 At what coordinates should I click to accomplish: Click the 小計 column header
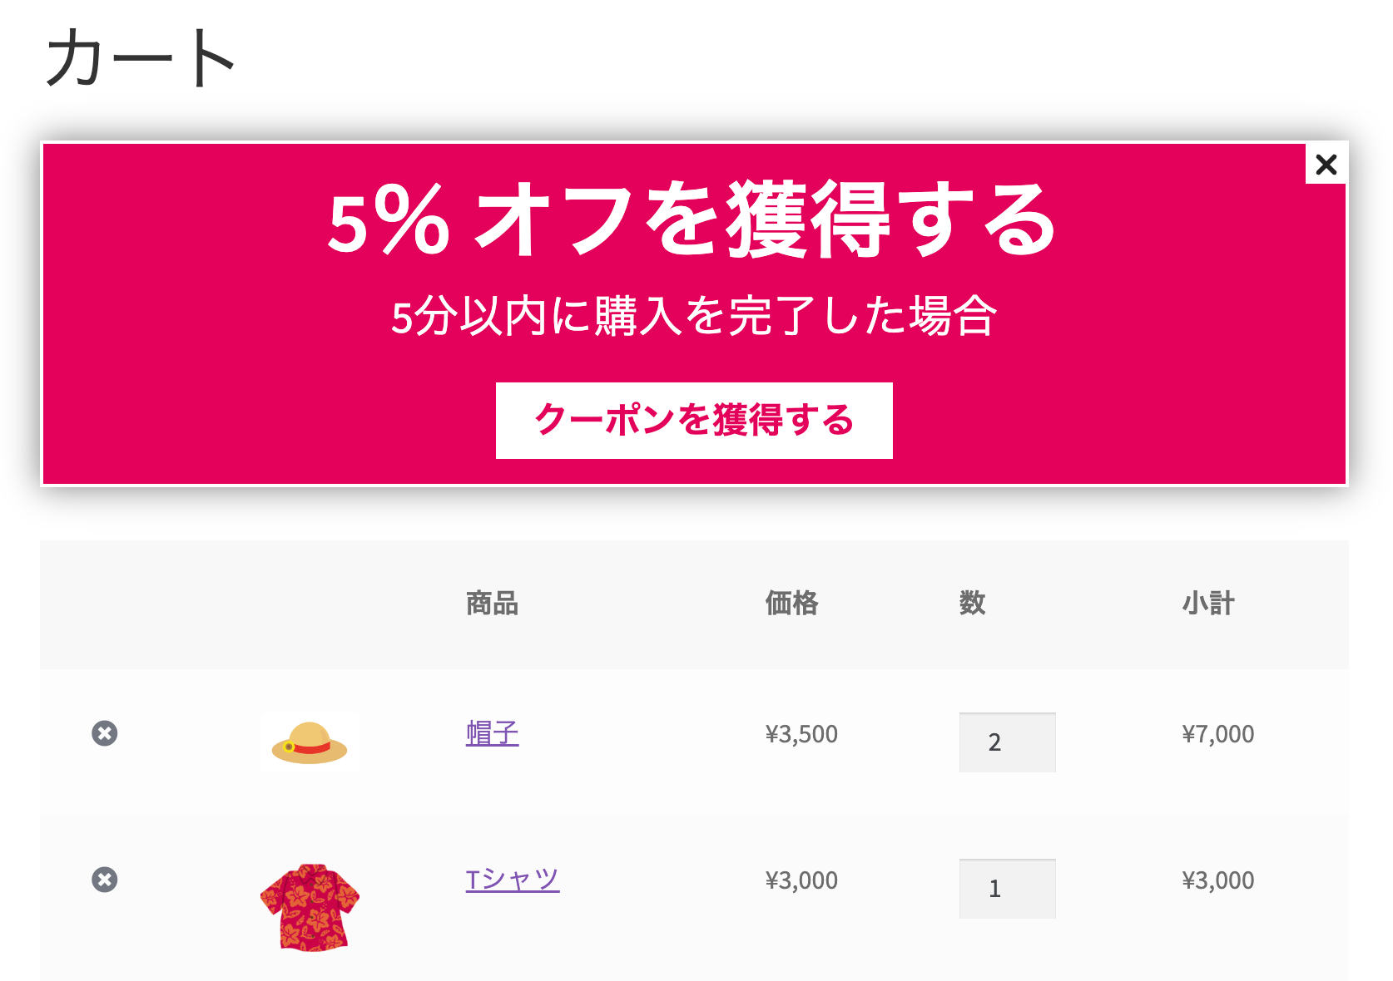click(x=1208, y=603)
